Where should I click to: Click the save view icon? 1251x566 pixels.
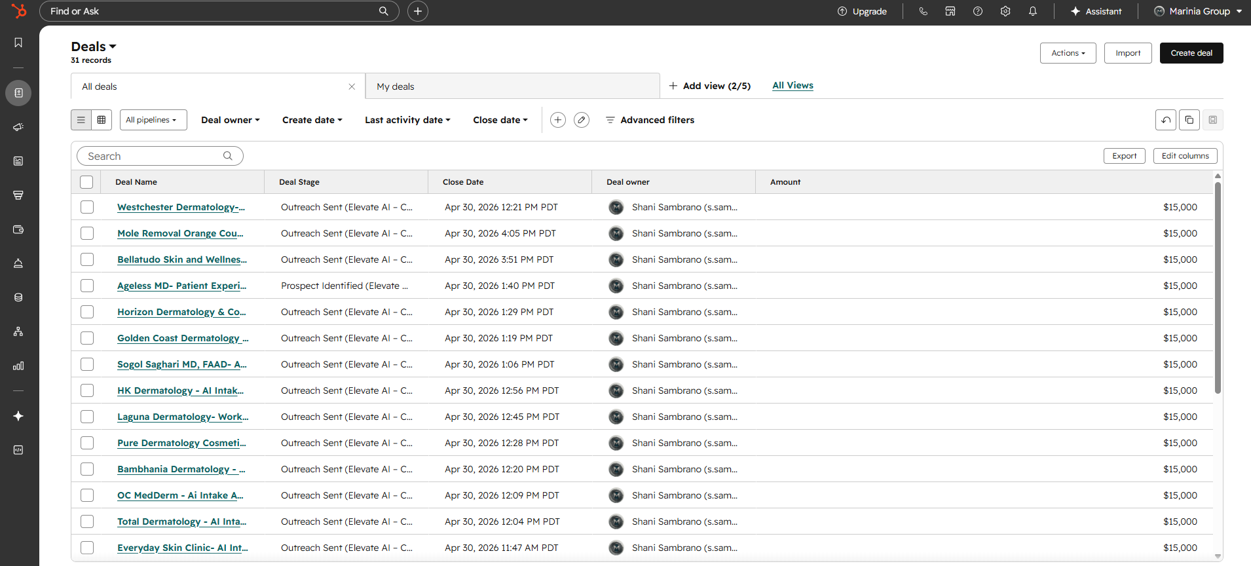click(x=1213, y=120)
